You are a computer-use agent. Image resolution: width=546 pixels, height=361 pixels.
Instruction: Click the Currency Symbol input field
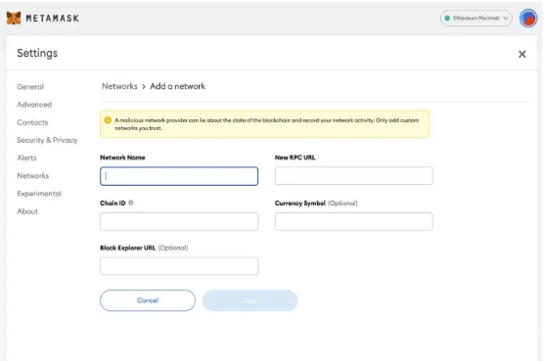click(x=354, y=221)
